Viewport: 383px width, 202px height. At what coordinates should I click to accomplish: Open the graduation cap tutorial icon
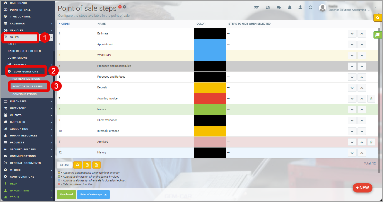(256, 7)
